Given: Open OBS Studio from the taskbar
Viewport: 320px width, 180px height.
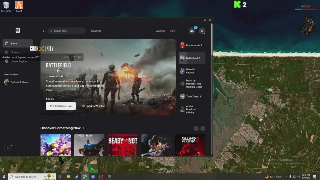Looking at the screenshot, I should 101,177.
